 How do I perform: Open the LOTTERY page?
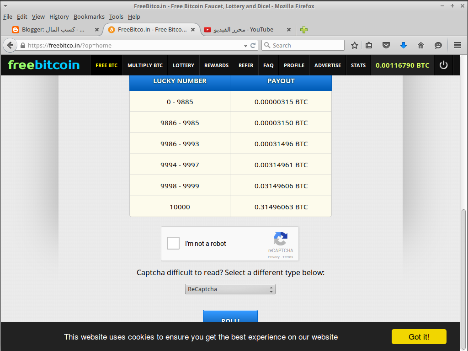(x=184, y=65)
